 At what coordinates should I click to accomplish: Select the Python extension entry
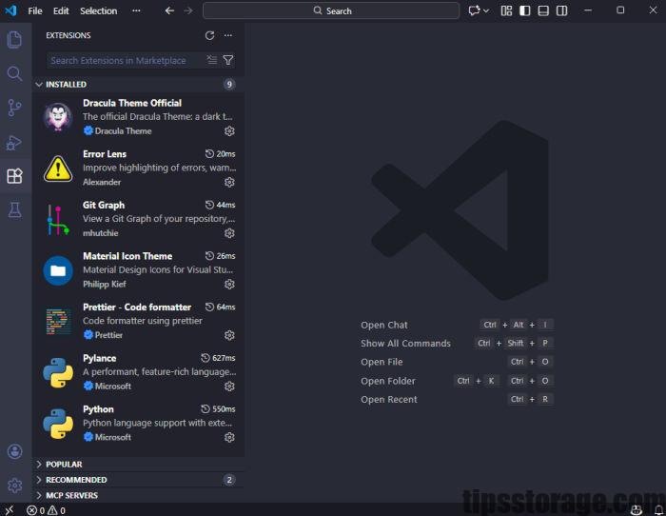point(138,423)
